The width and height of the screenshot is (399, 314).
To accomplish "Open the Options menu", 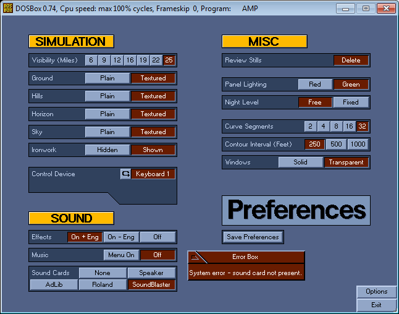I will [x=376, y=292].
